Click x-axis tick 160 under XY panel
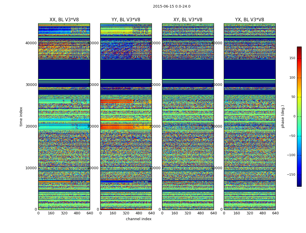The height and width of the screenshot is (233, 306). pyautogui.click(x=175, y=213)
